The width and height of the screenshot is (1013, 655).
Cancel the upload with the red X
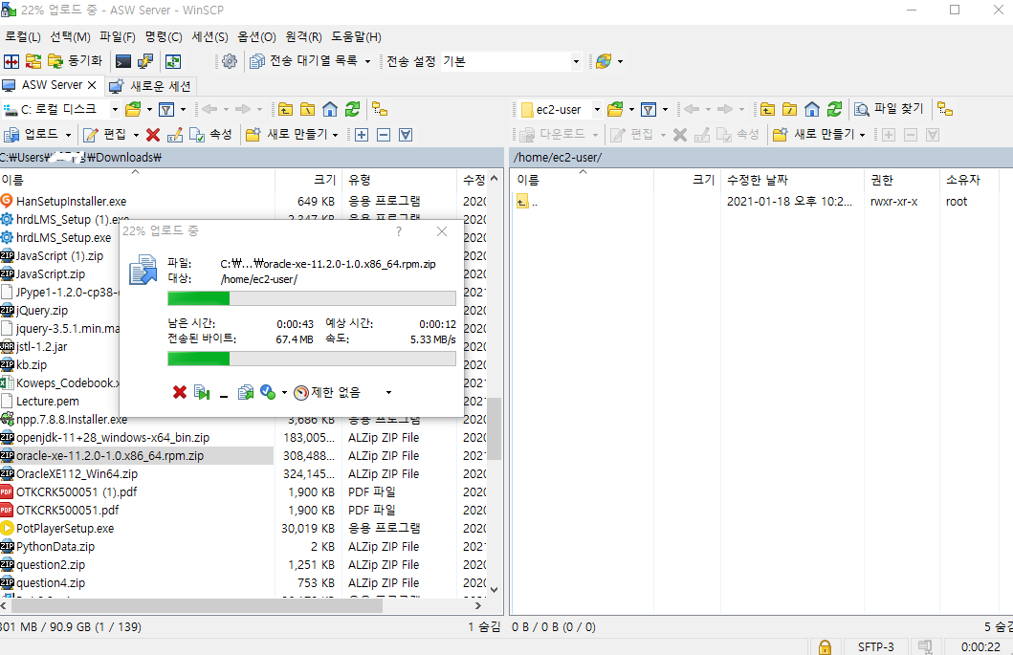[180, 392]
